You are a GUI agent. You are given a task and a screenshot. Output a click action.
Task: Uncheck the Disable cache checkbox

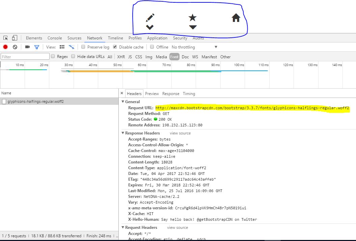pos(115,47)
